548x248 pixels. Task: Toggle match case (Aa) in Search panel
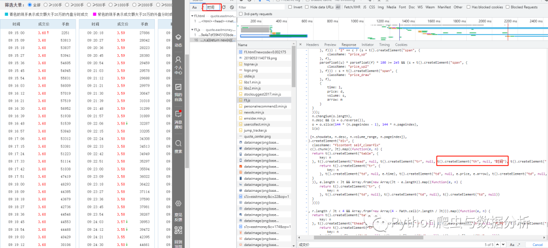click(194, 7)
